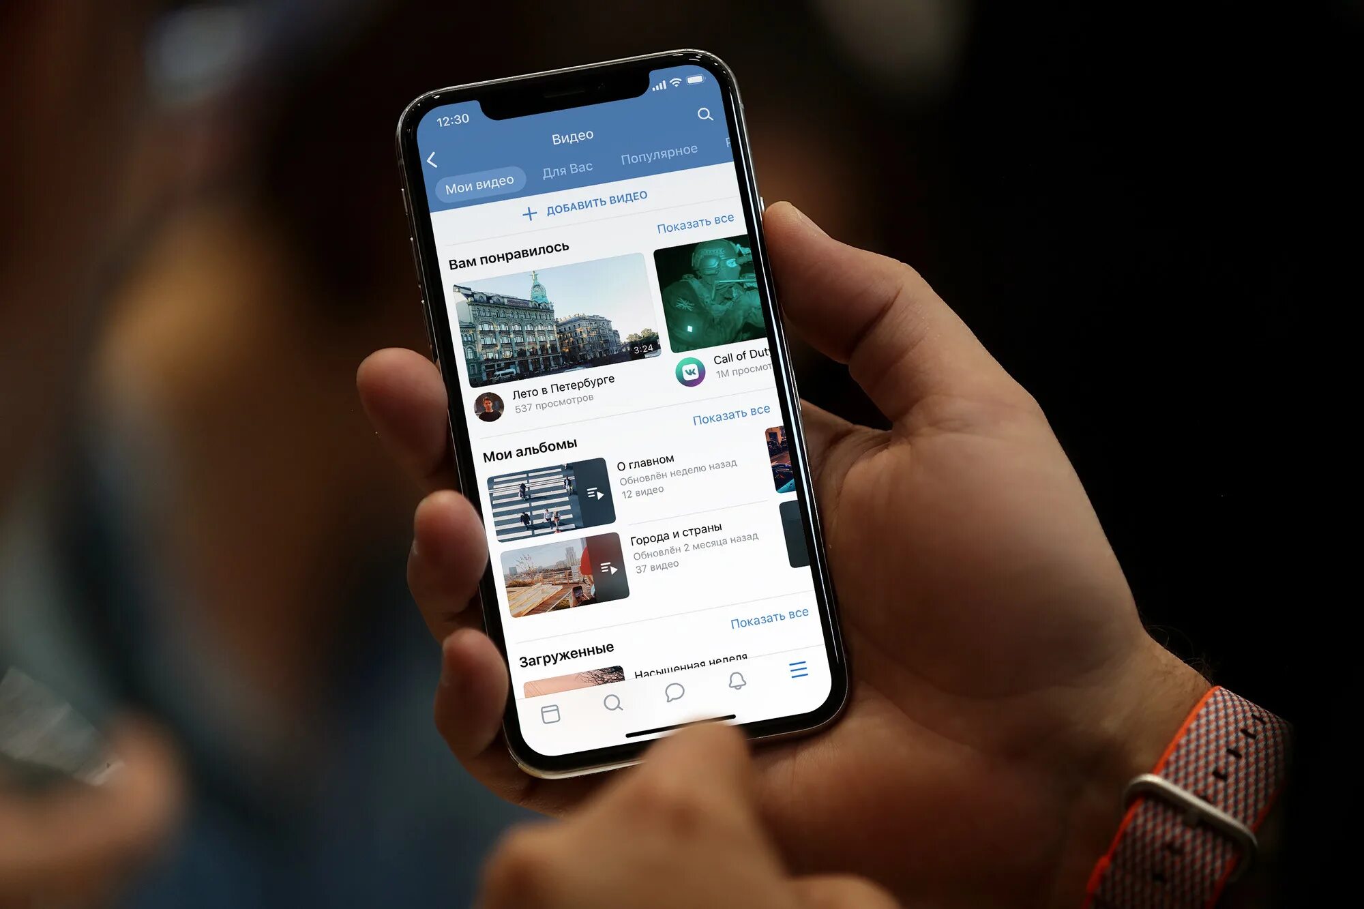Toggle playlist play button on О главном

coord(592,495)
